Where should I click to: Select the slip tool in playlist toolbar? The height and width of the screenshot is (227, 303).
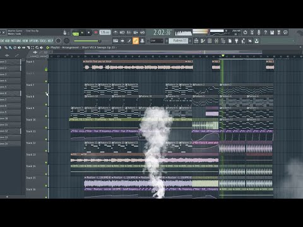click(23, 48)
